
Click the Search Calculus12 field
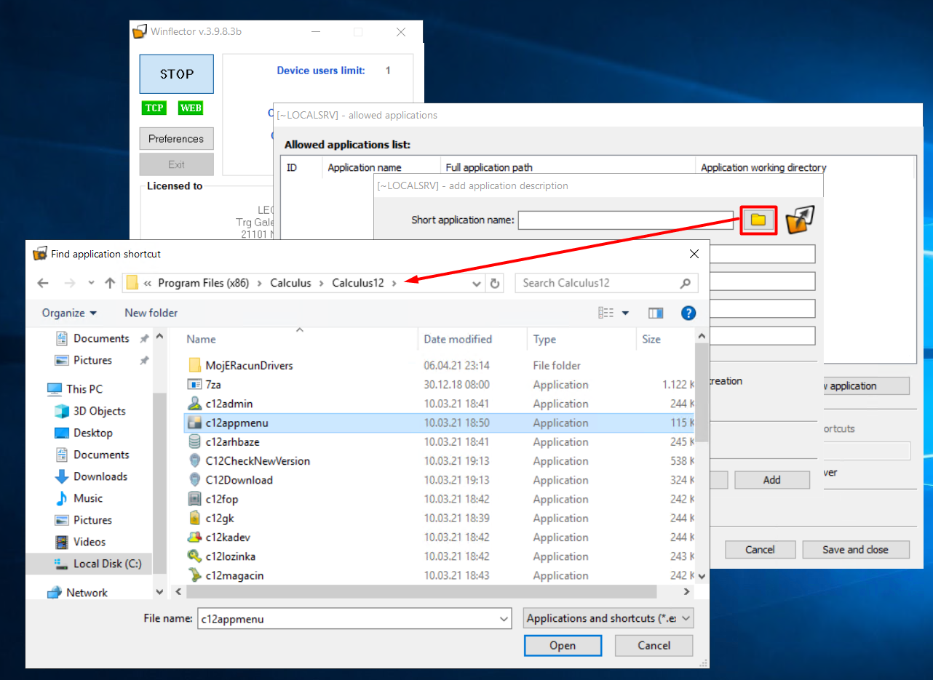tap(597, 283)
